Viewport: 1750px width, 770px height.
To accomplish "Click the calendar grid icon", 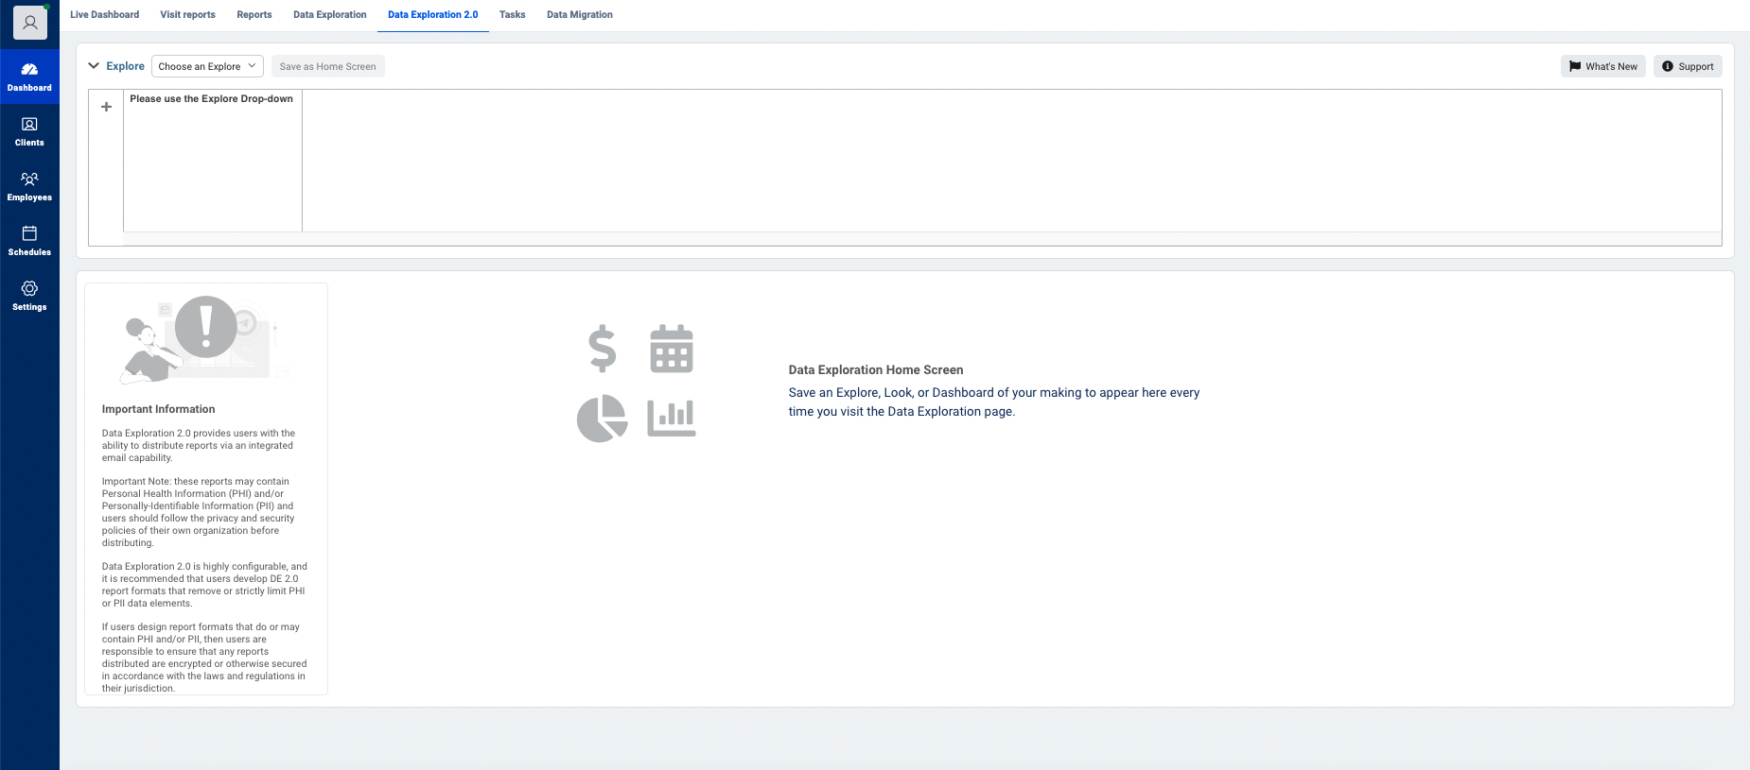I will [x=672, y=349].
